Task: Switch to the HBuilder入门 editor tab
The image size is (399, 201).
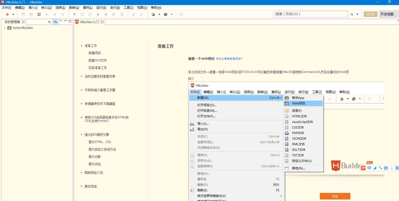Action: click(89, 22)
